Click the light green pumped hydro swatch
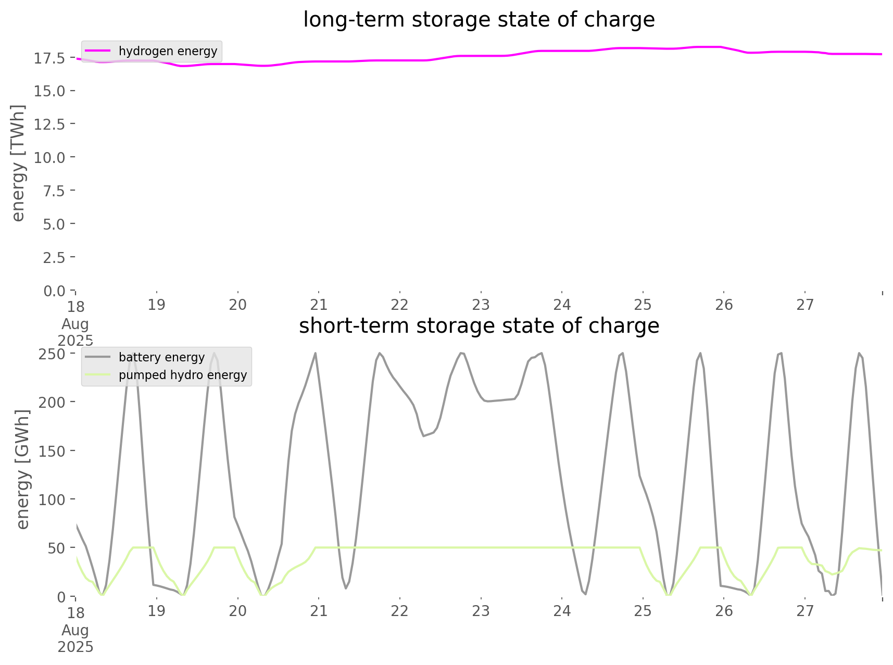Image resolution: width=893 pixels, height=665 pixels. (x=98, y=374)
